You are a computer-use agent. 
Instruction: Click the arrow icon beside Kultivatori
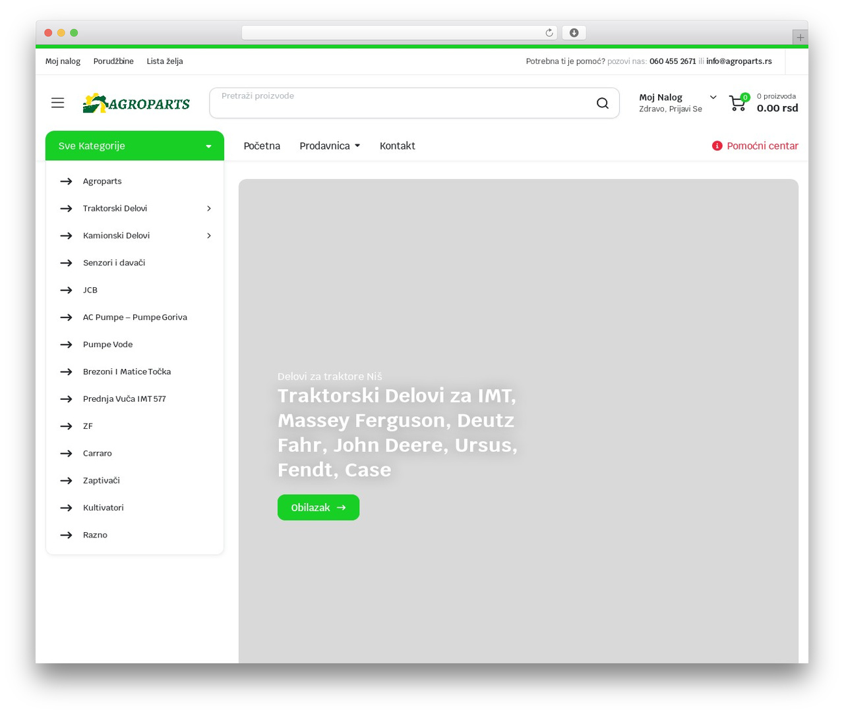click(66, 508)
